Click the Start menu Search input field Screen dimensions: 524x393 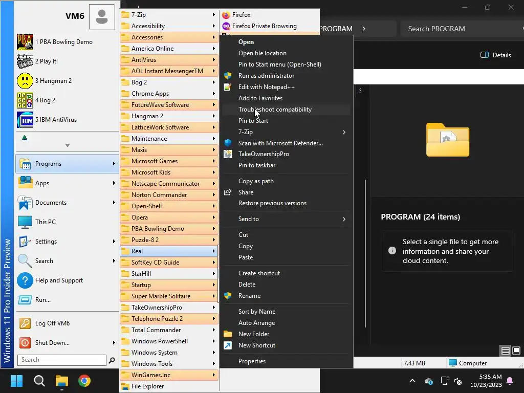[x=62, y=360]
